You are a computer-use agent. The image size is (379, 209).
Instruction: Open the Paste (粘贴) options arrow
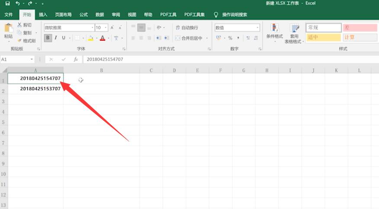click(x=9, y=42)
